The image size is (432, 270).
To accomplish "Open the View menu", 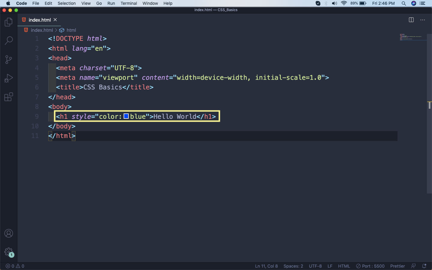I will tap(86, 3).
